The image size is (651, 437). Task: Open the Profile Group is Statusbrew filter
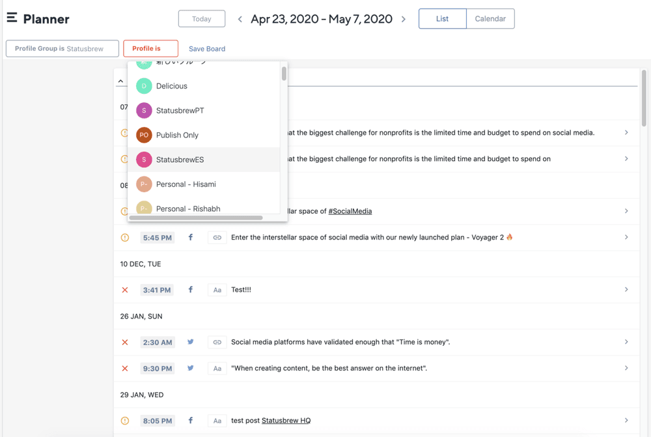pyautogui.click(x=62, y=49)
